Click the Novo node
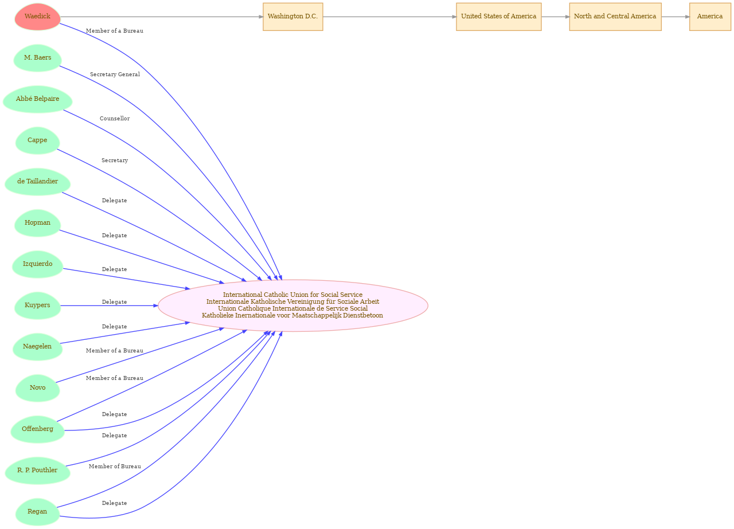 [37, 388]
